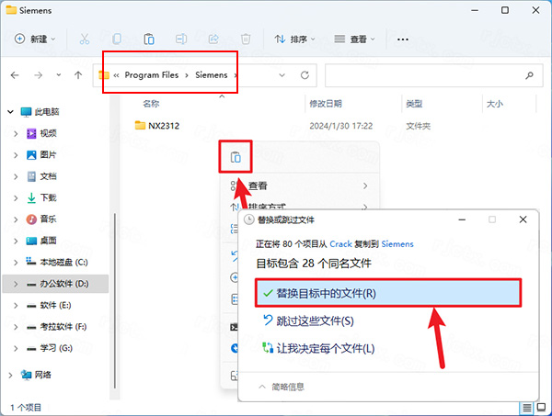Open recent locations chevron
Image resolution: width=552 pixels, height=416 pixels.
point(59,74)
